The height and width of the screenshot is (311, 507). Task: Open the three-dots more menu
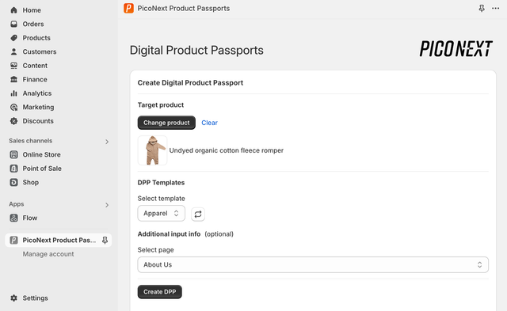(x=495, y=9)
